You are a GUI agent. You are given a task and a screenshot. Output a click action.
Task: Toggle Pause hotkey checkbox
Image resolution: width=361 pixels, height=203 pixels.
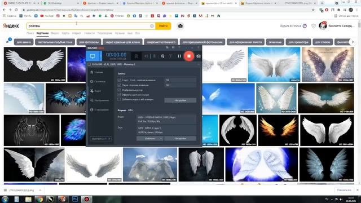click(x=119, y=85)
